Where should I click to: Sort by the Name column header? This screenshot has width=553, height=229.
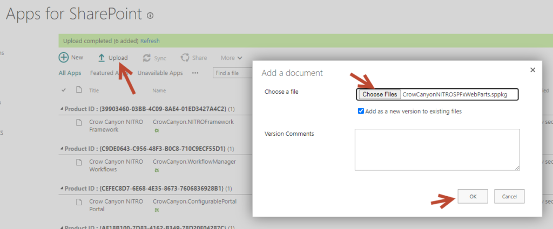[x=159, y=91]
